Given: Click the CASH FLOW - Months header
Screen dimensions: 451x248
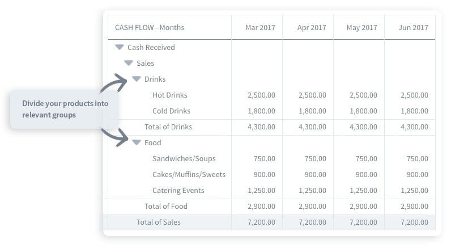Looking at the screenshot, I should pyautogui.click(x=150, y=28).
